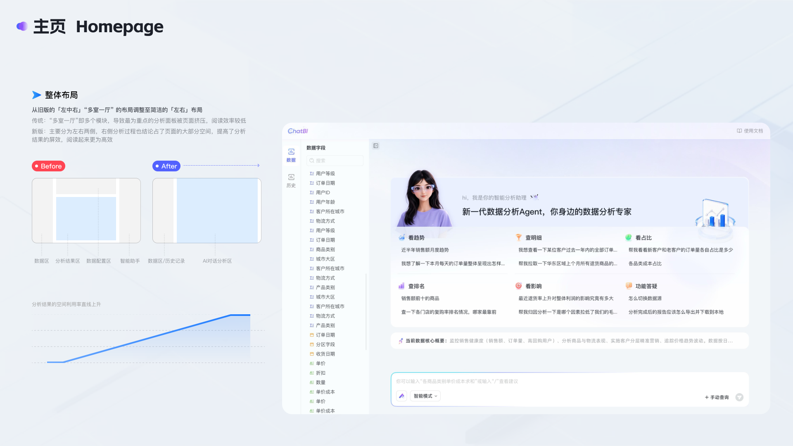Click the magic wand icon in chat box

coord(401,396)
